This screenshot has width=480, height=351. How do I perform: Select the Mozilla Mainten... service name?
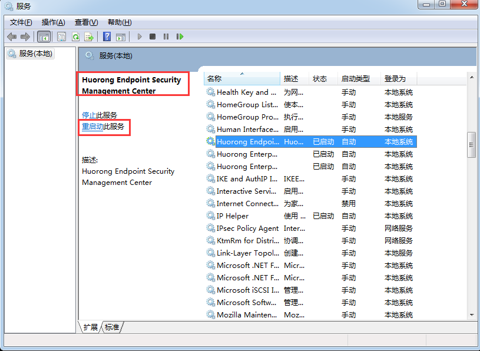247,315
